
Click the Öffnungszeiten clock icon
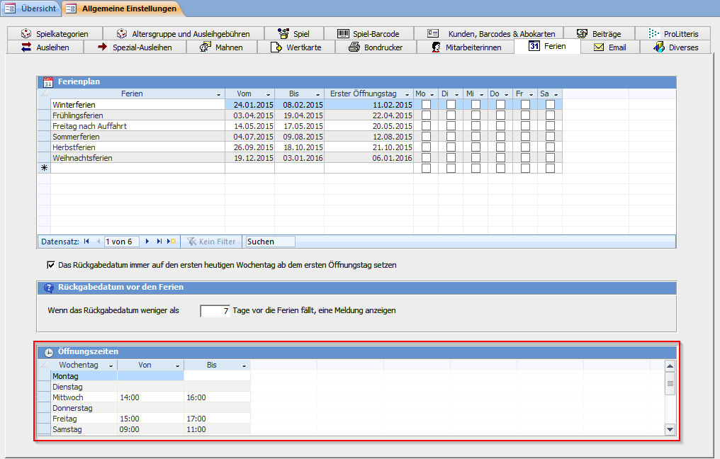pos(48,353)
